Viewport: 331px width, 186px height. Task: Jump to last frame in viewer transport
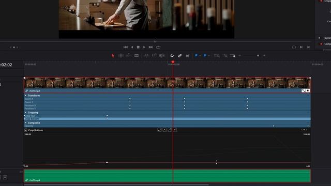[151, 47]
